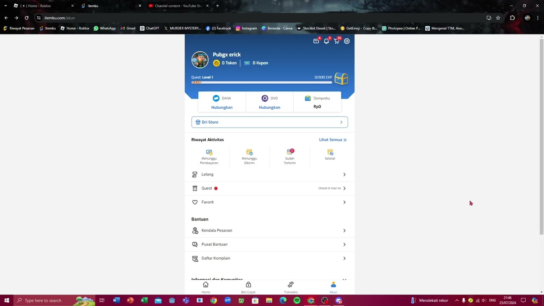Open Menunggu Pembayaran orders

pyautogui.click(x=209, y=157)
